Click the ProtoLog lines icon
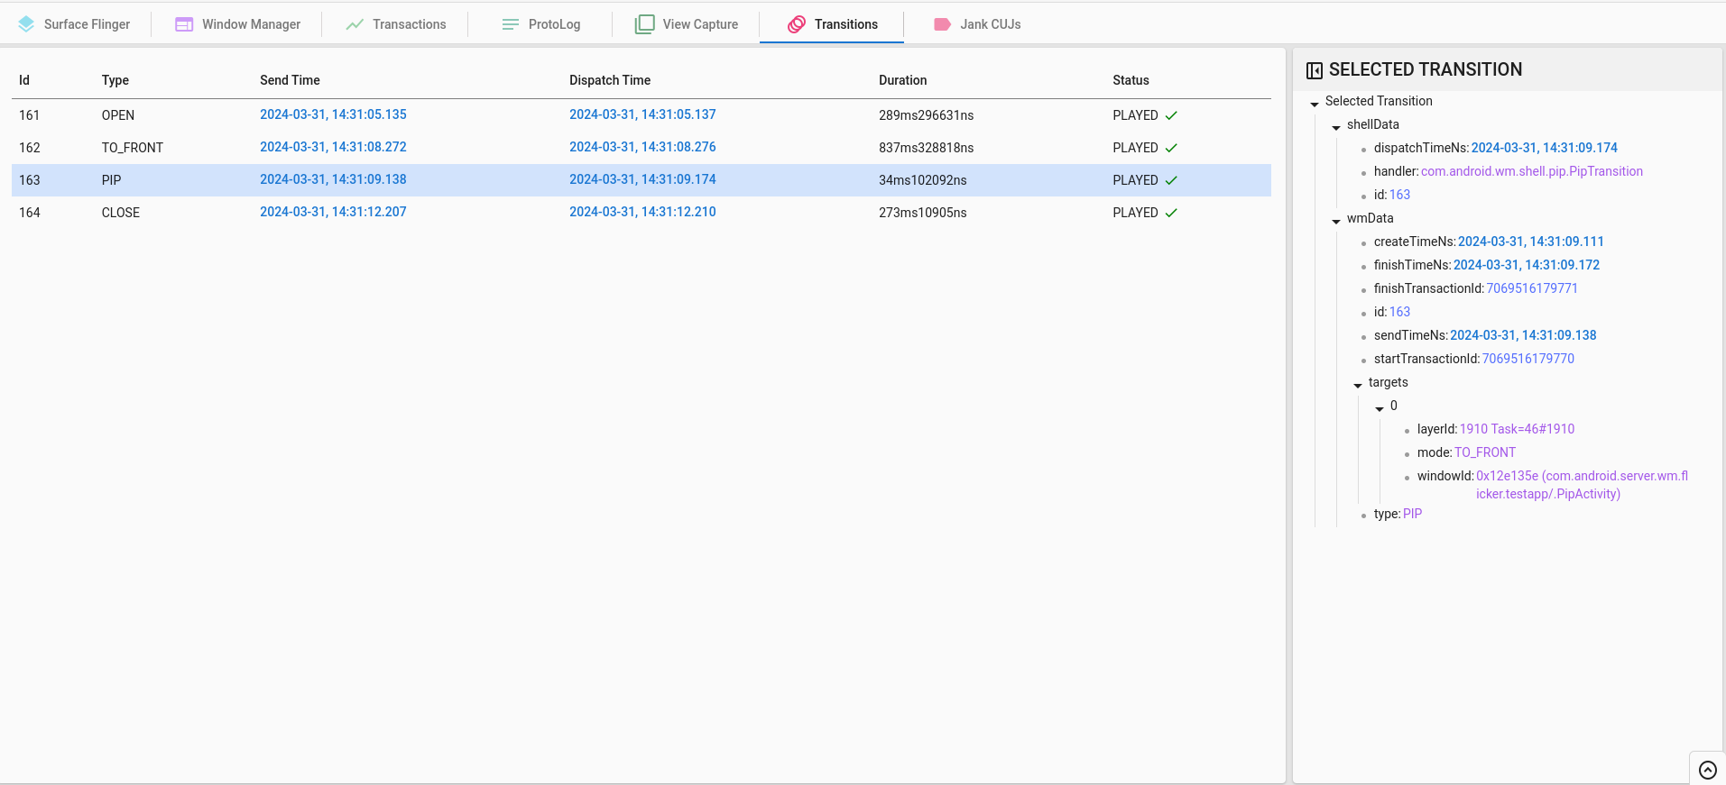Viewport: 1726px width, 785px height. pos(510,24)
